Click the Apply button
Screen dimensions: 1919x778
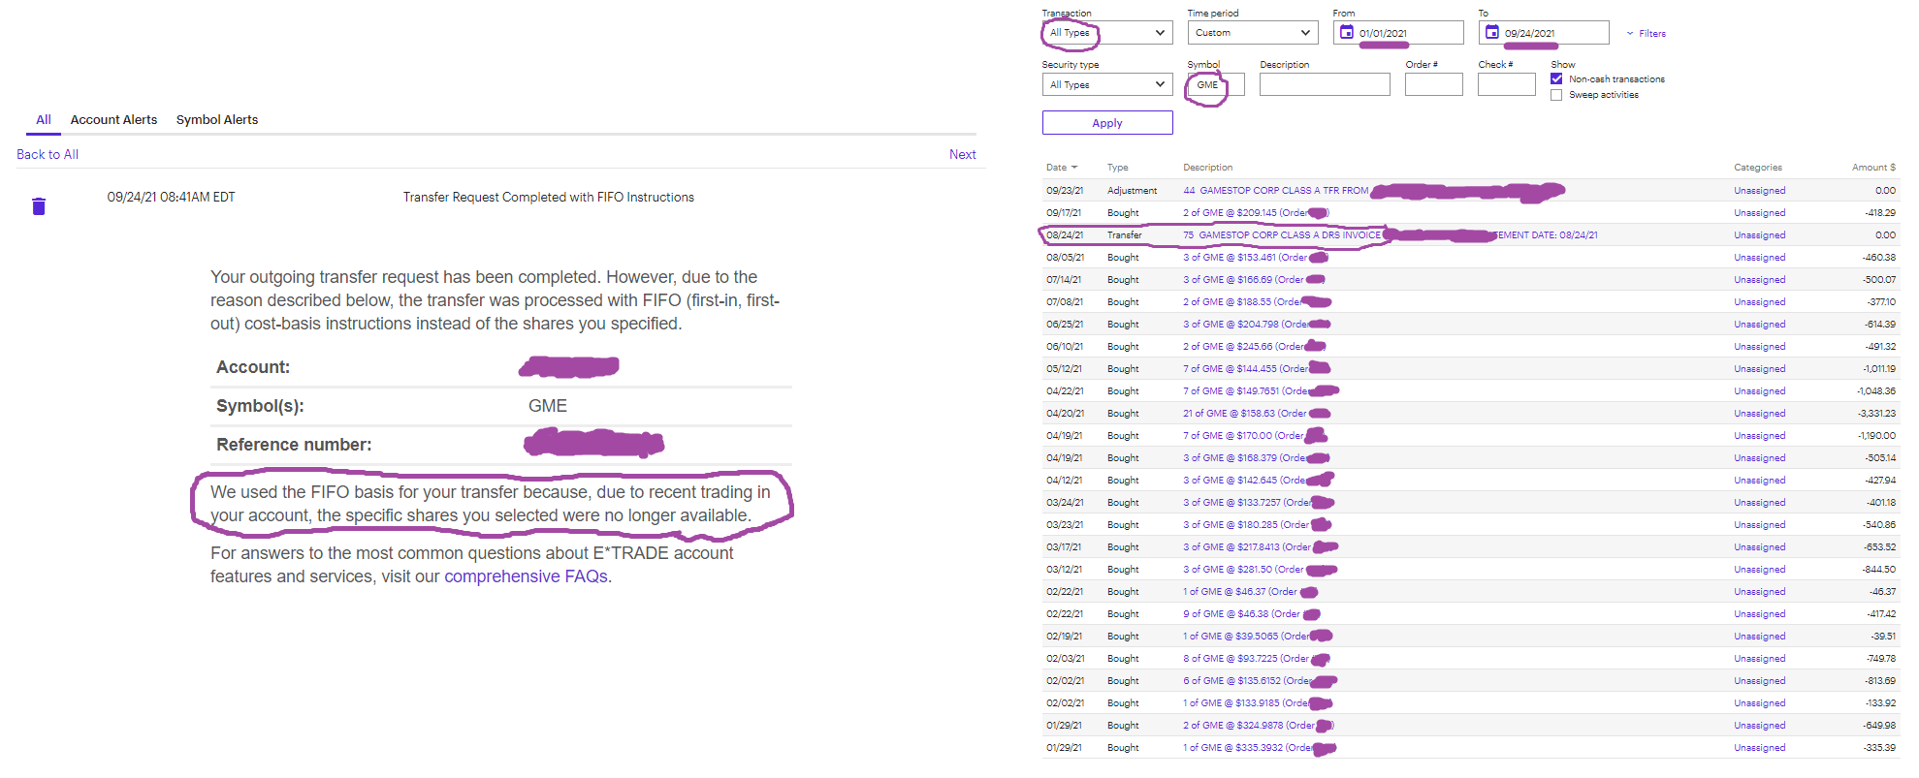pyautogui.click(x=1107, y=123)
